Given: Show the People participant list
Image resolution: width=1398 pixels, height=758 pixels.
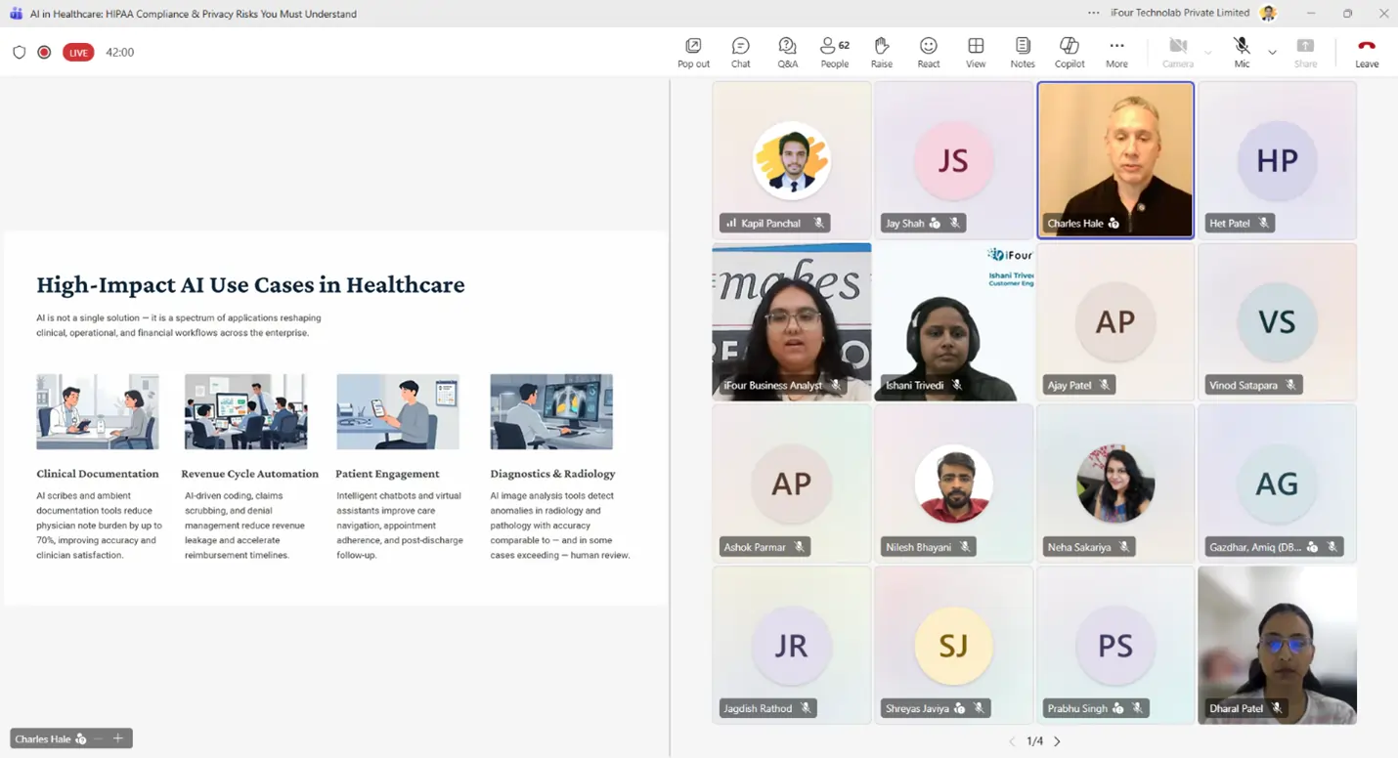Looking at the screenshot, I should point(834,53).
